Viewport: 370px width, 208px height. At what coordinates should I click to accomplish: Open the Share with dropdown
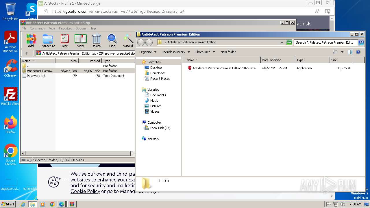coord(205,52)
